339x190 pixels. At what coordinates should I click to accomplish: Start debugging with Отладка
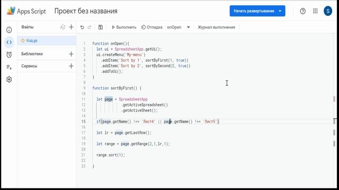coord(152,27)
